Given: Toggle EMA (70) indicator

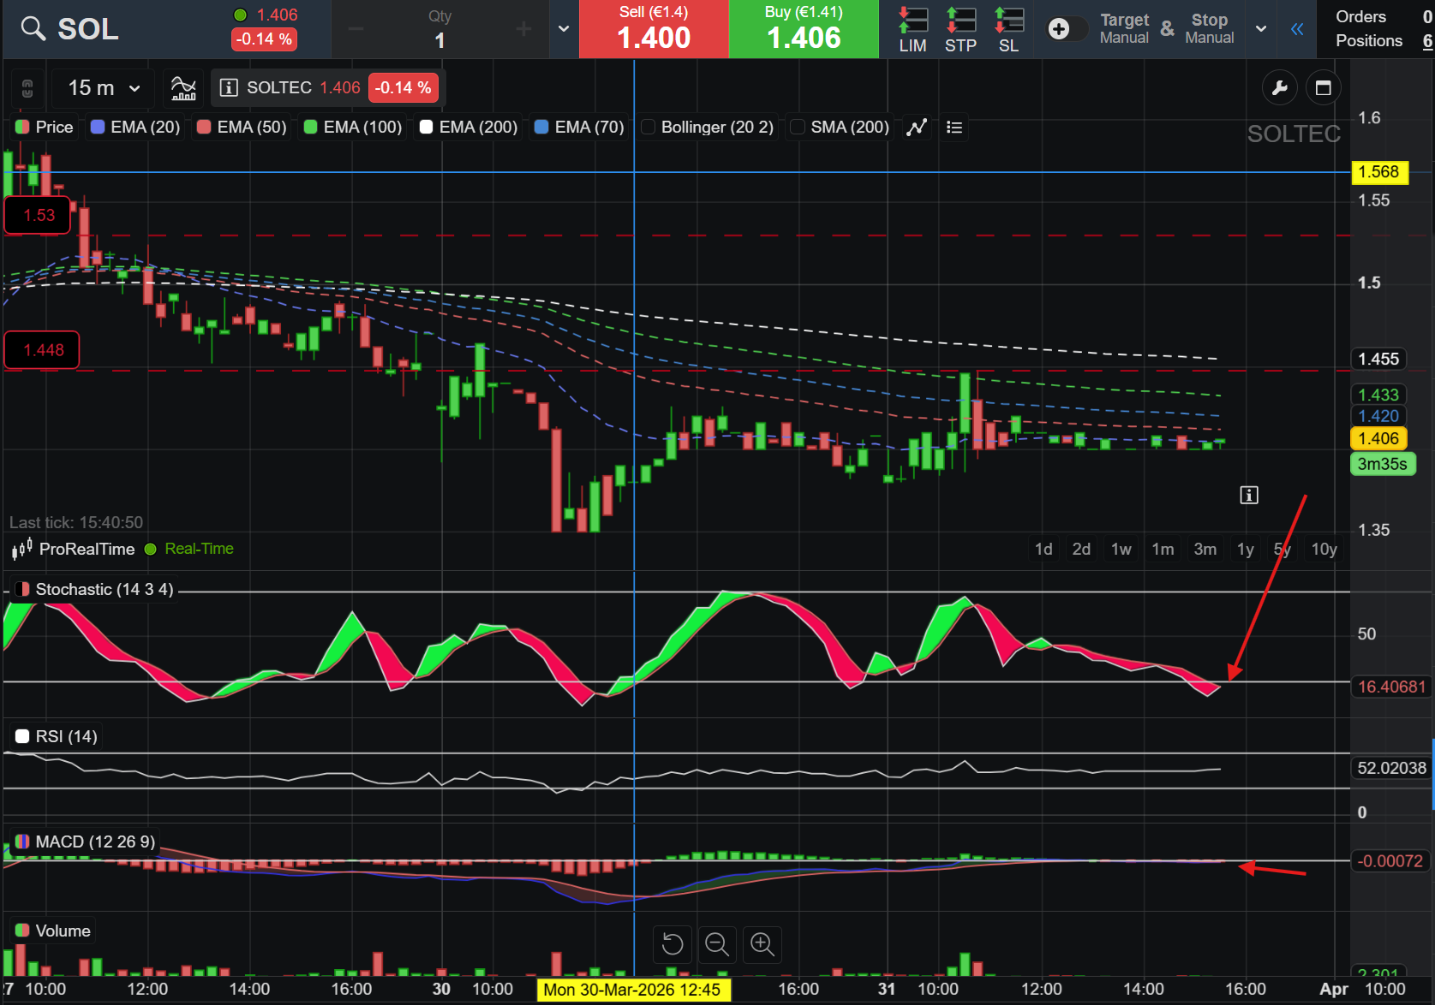Looking at the screenshot, I should click(x=579, y=127).
